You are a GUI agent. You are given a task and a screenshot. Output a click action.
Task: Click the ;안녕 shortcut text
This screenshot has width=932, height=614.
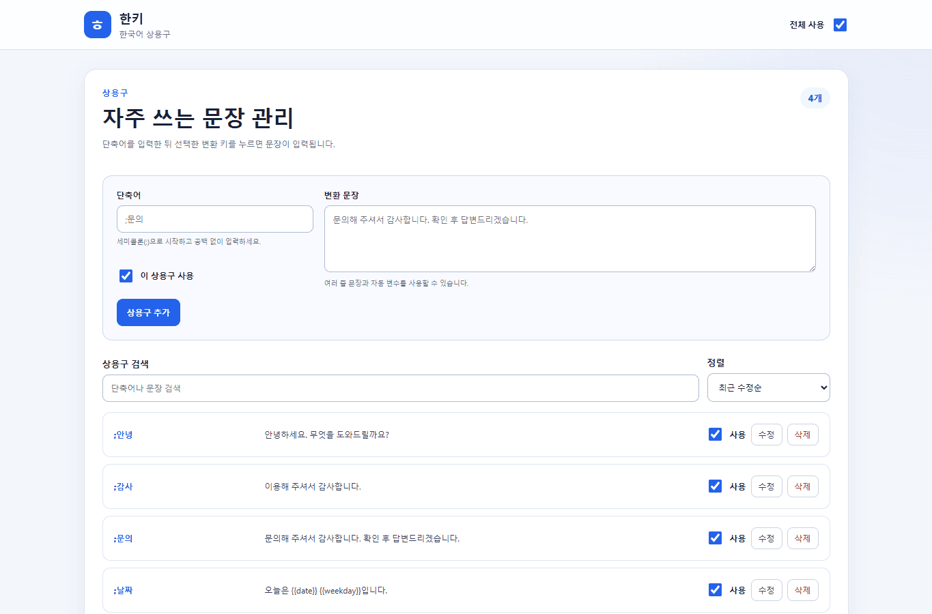coord(123,435)
